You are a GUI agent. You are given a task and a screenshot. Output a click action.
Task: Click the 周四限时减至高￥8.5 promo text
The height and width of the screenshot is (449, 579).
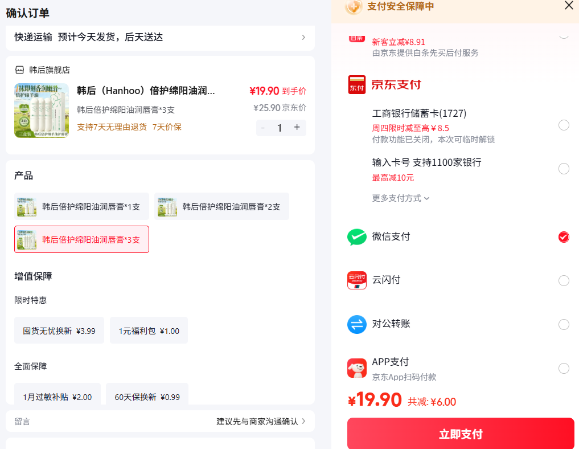point(410,128)
